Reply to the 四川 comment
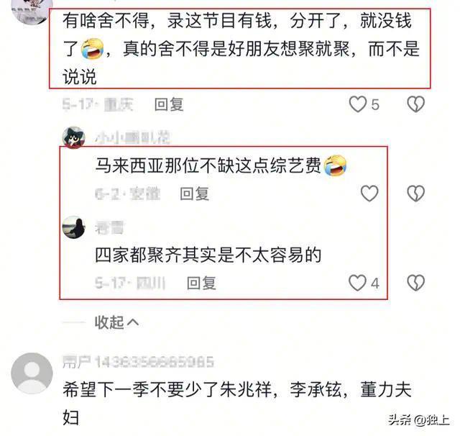Viewport: 460px width, 436px height. [201, 283]
